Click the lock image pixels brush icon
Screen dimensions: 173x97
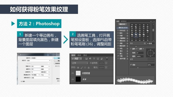(82, 68)
